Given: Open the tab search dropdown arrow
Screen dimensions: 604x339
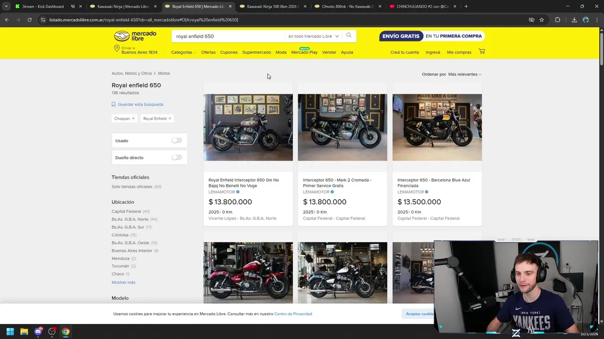Looking at the screenshot, I should pos(6,7).
